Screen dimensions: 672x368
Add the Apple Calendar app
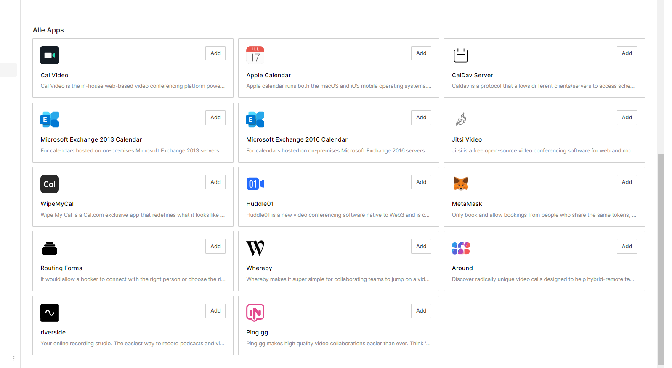pyautogui.click(x=421, y=53)
